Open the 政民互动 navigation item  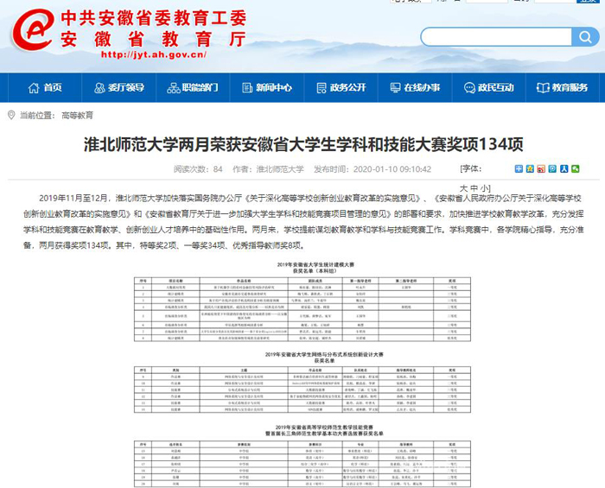[489, 87]
